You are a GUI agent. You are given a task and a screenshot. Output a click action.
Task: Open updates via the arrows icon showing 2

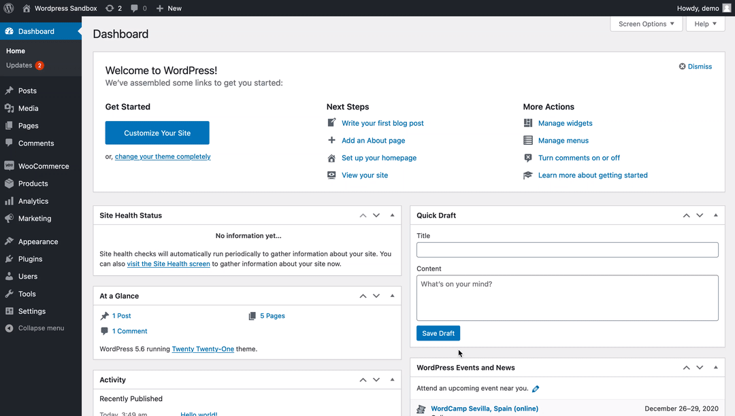(x=111, y=7)
